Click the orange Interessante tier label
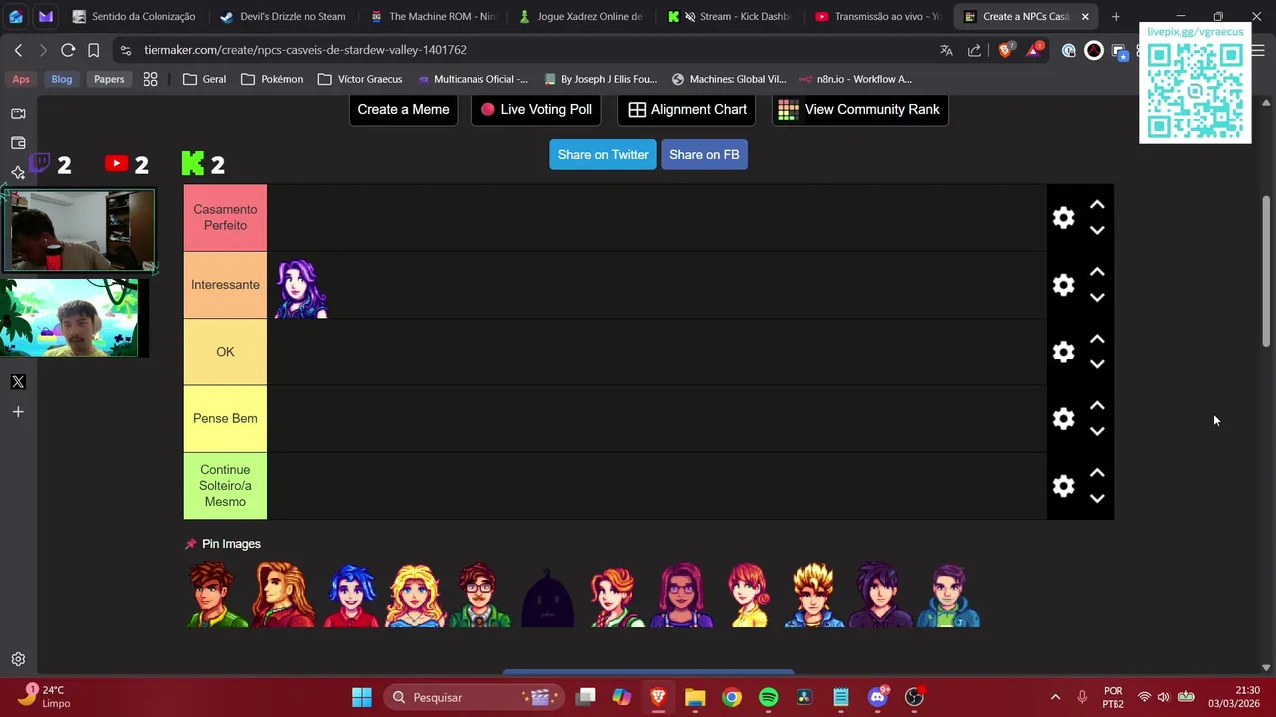Screen dimensions: 1276x717 click(x=225, y=285)
